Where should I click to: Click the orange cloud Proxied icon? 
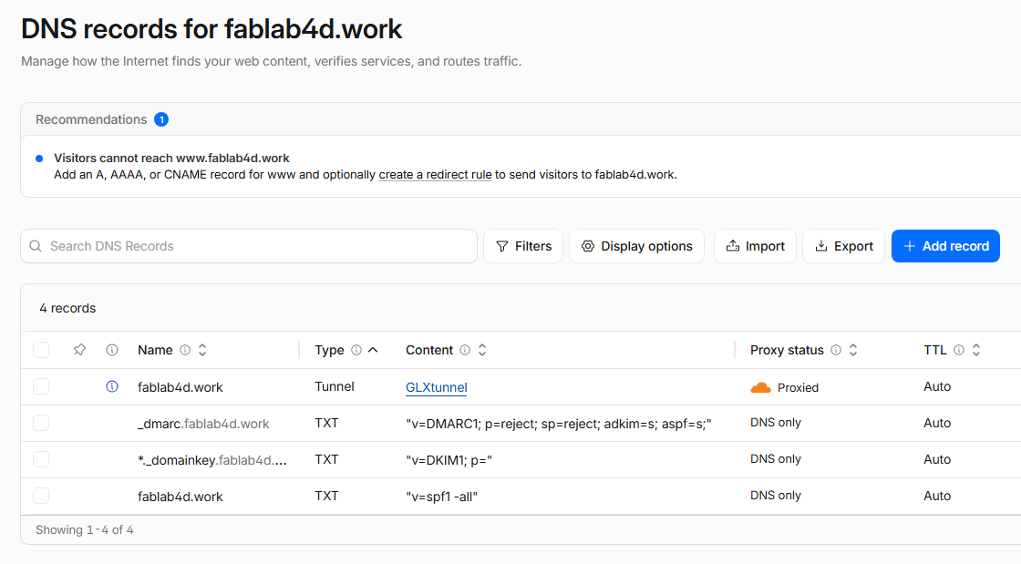click(760, 388)
